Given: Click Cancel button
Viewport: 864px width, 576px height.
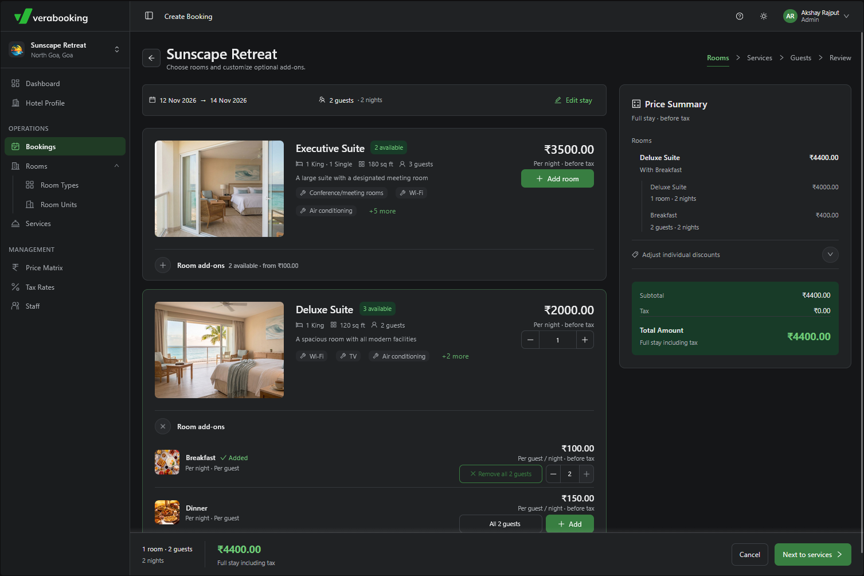Looking at the screenshot, I should pyautogui.click(x=749, y=554).
